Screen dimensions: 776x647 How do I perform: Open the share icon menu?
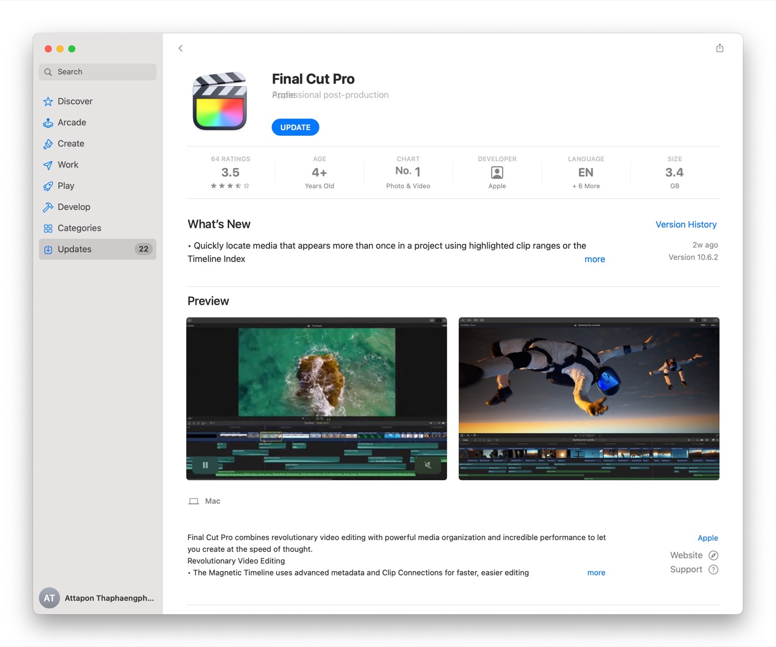(x=719, y=48)
